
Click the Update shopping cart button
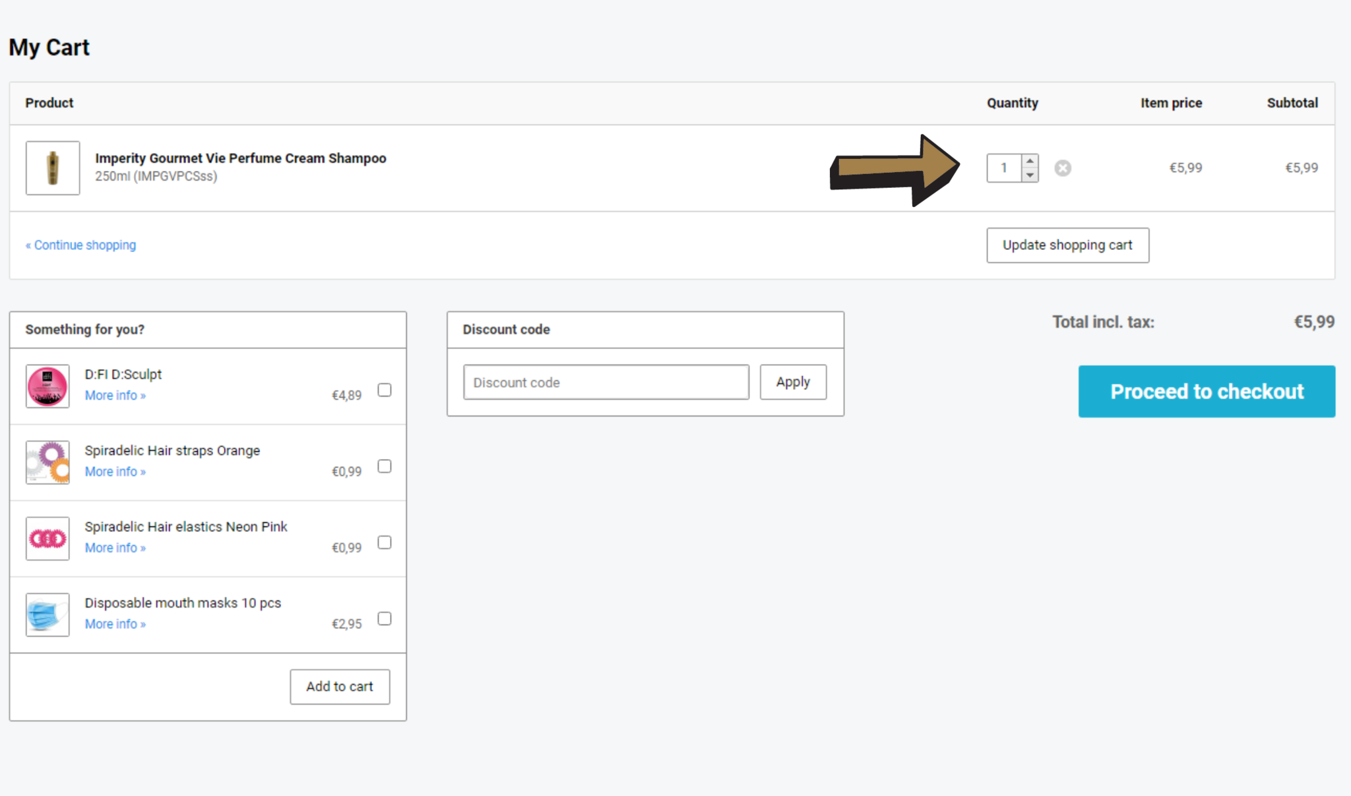click(1067, 245)
